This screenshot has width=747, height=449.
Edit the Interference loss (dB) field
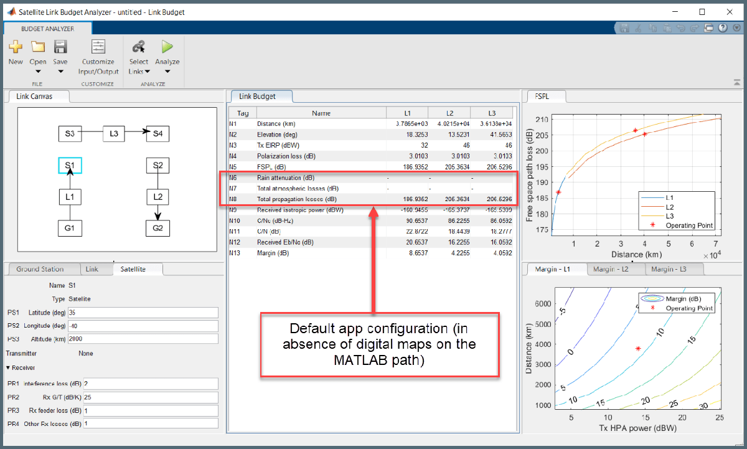150,384
